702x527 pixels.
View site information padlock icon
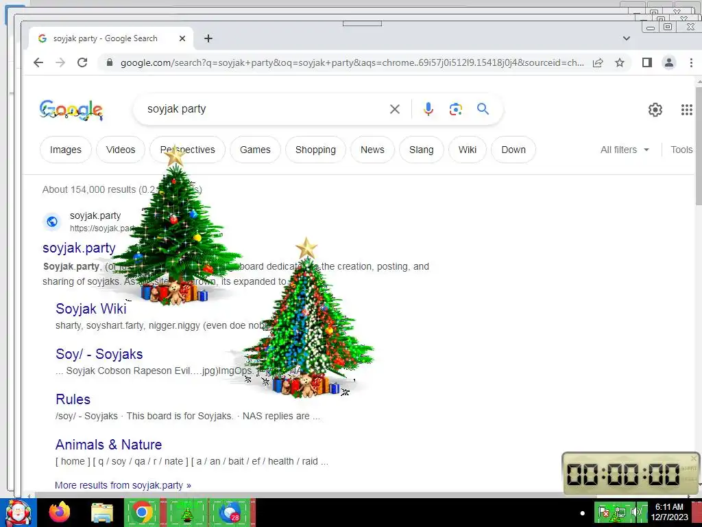tap(110, 62)
